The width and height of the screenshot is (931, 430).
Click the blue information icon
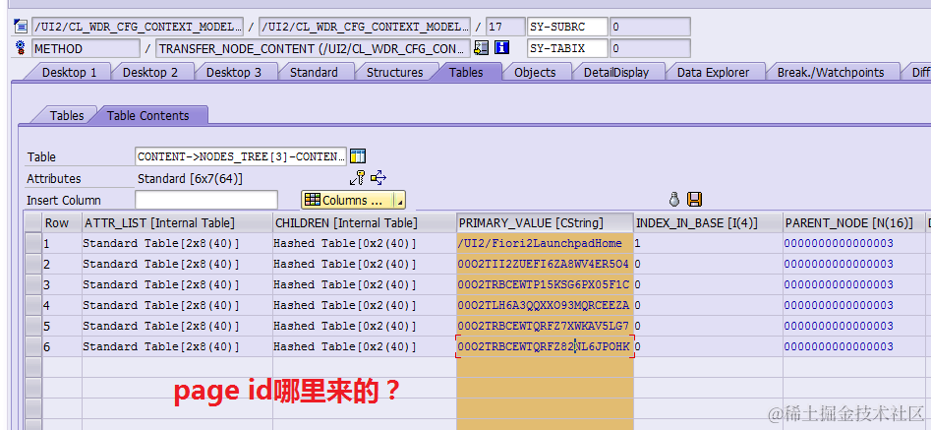(501, 48)
